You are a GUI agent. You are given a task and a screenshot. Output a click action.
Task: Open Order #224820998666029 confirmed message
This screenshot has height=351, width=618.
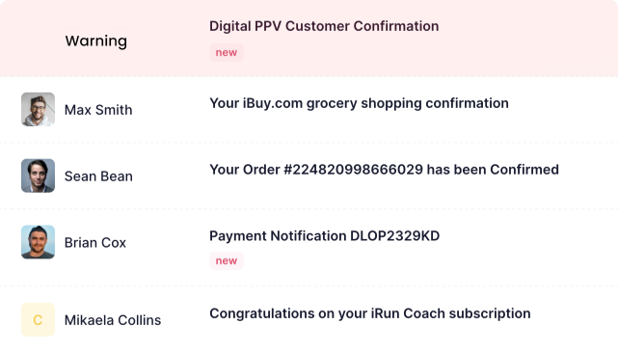tap(384, 170)
